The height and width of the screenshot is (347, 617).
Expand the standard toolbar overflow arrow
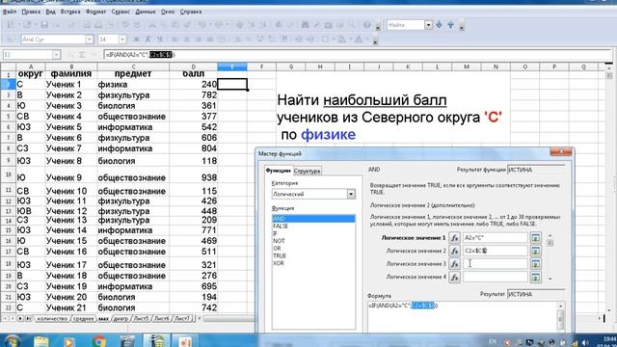tap(378, 28)
